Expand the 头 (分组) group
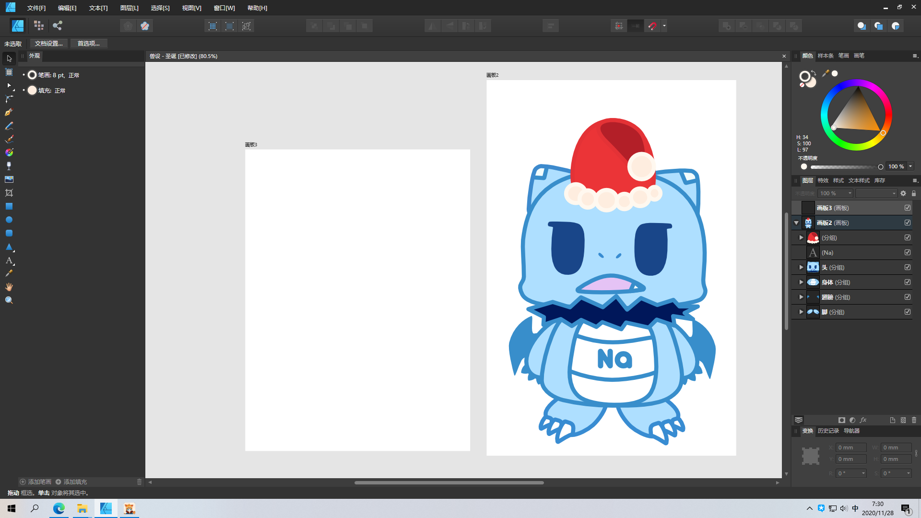This screenshot has height=518, width=921. pyautogui.click(x=801, y=267)
